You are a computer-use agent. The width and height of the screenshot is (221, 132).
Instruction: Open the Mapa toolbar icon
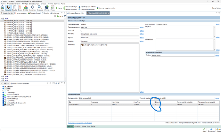pyautogui.click(x=2, y=8)
